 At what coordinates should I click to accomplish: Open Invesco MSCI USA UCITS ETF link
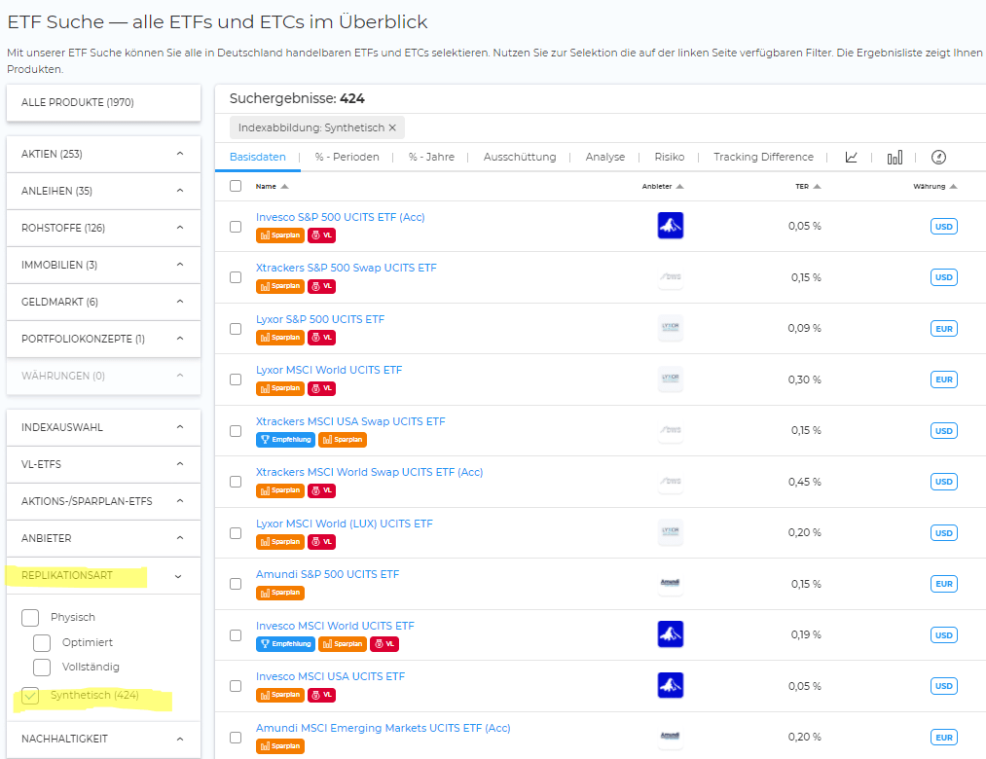click(x=330, y=676)
